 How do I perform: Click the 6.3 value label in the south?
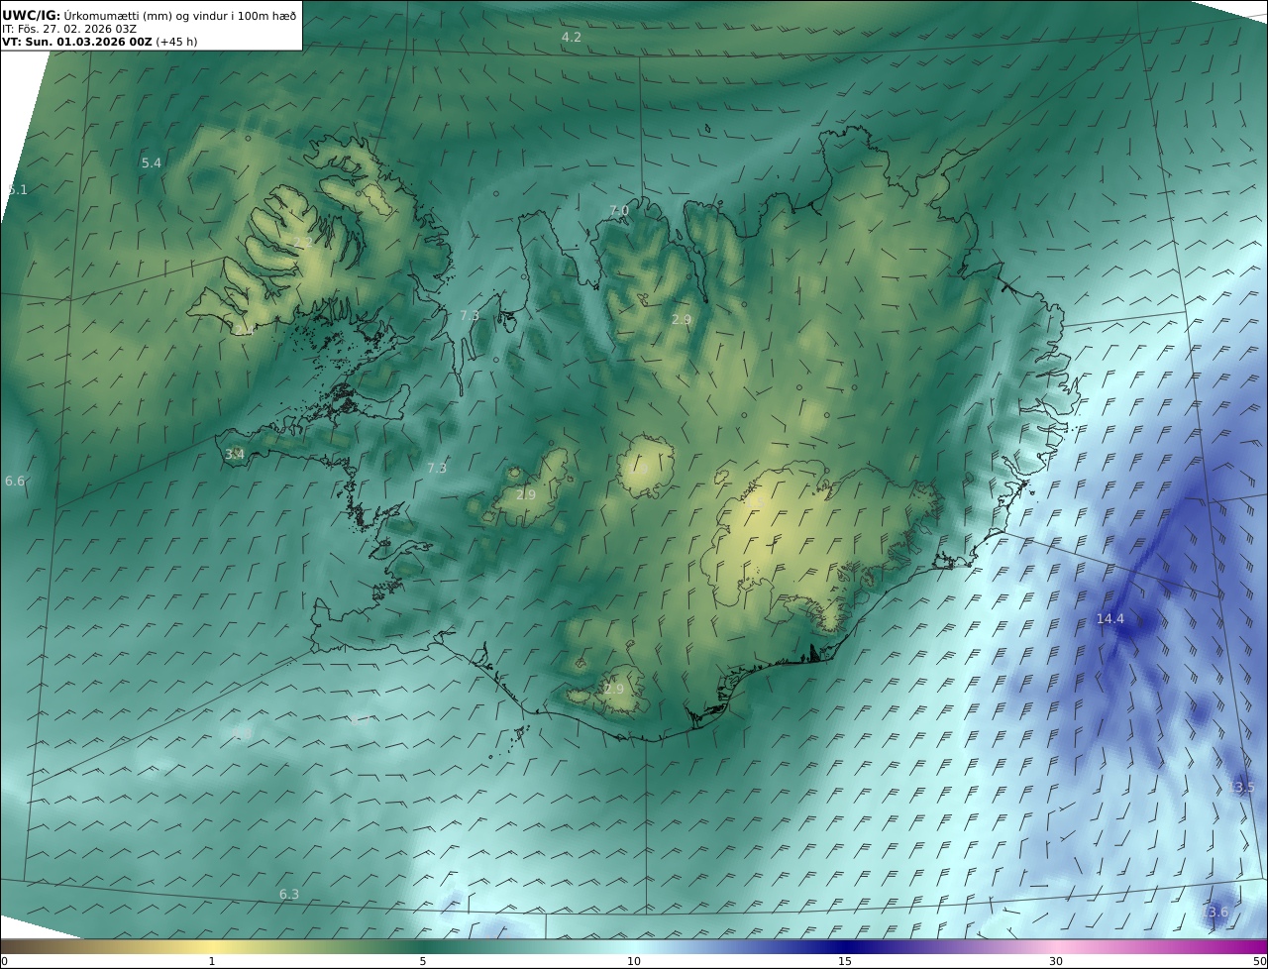[x=288, y=895]
